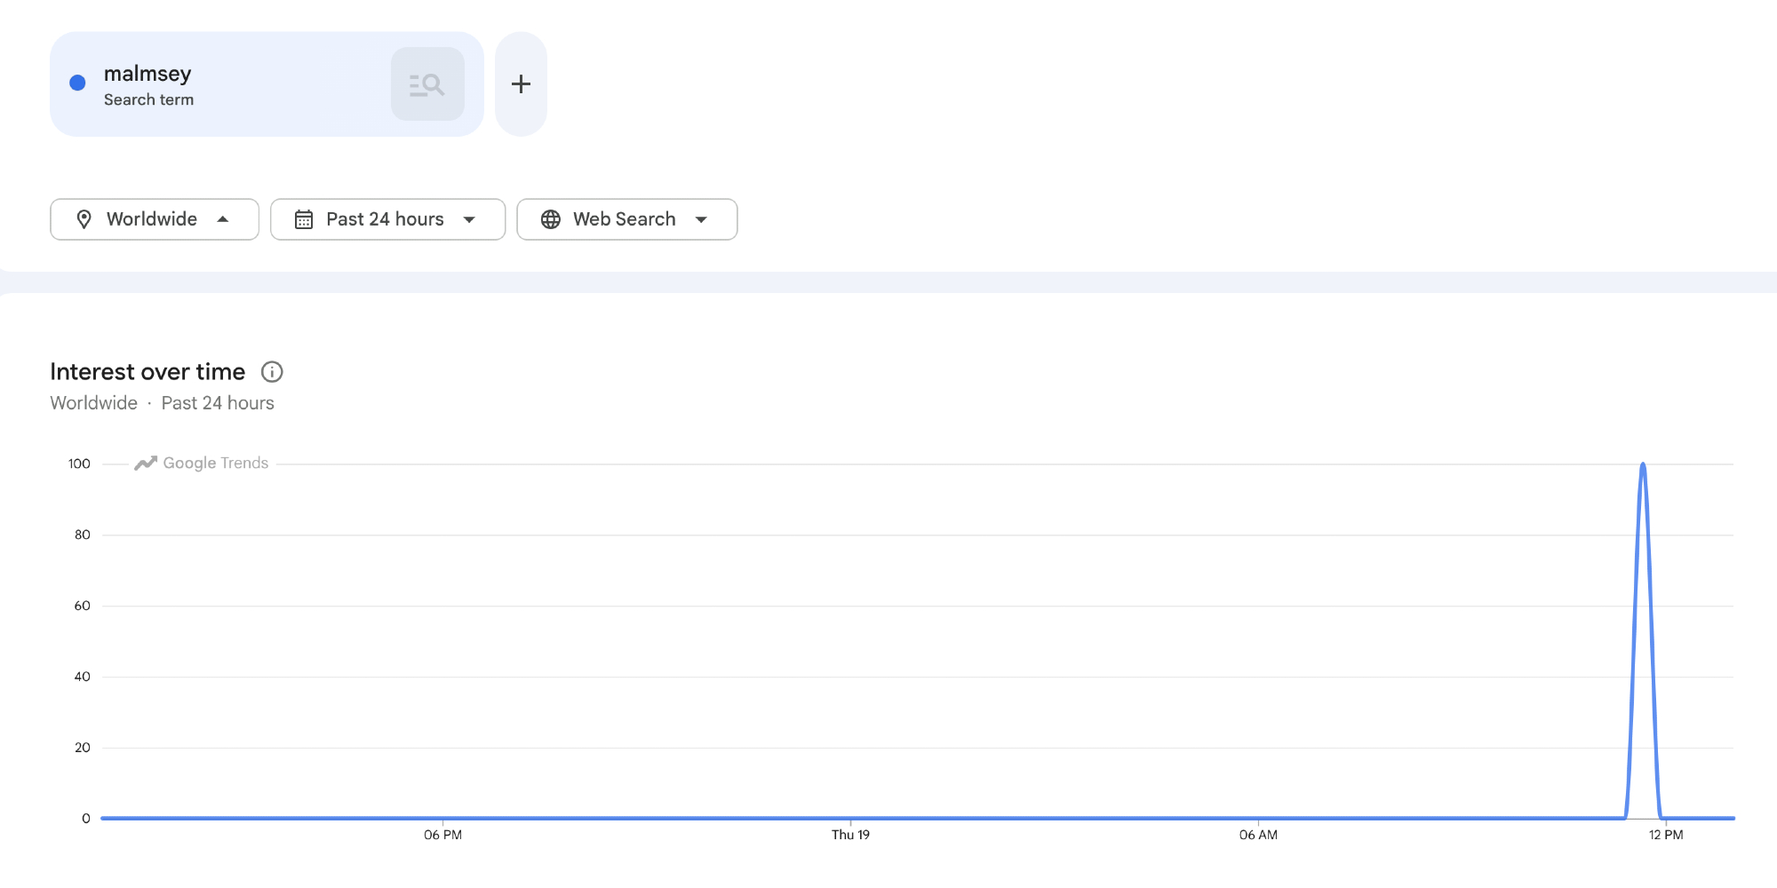This screenshot has height=888, width=1777.
Task: Click the plus icon to add comparison
Action: click(521, 84)
